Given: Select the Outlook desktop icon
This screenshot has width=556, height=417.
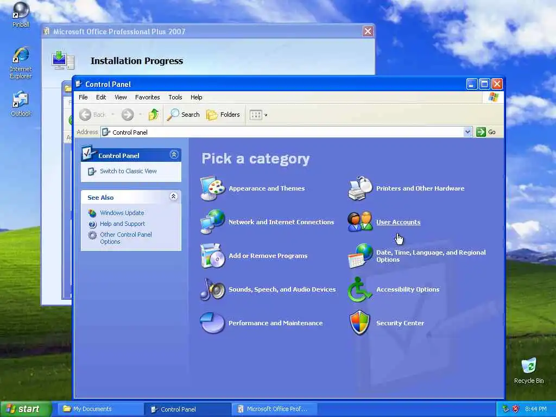Looking at the screenshot, I should pos(21,104).
